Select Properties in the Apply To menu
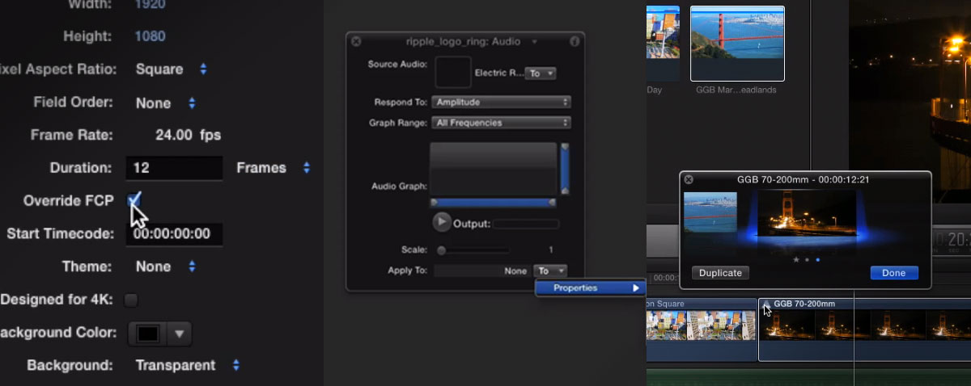The height and width of the screenshot is (386, 971). point(589,287)
